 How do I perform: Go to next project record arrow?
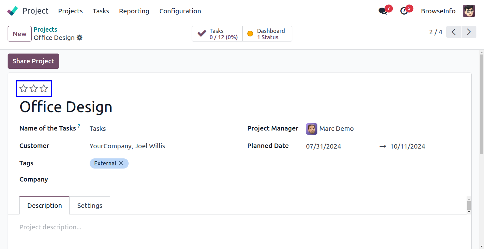point(469,32)
